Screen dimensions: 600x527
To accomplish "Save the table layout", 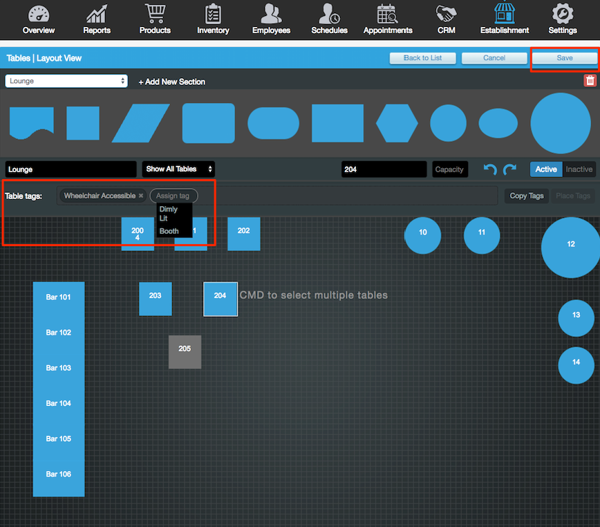I will point(564,58).
